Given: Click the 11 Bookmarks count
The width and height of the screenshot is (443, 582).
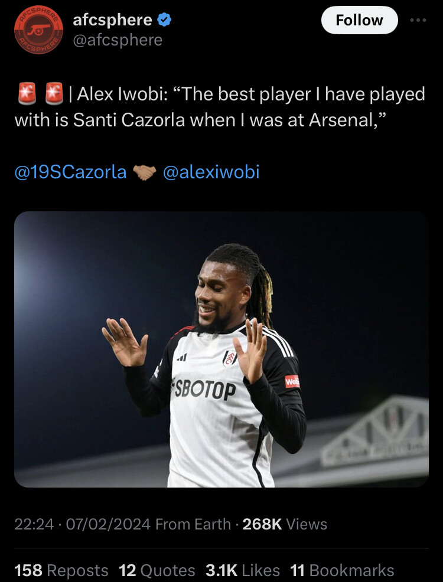Looking at the screenshot, I should (x=342, y=570).
